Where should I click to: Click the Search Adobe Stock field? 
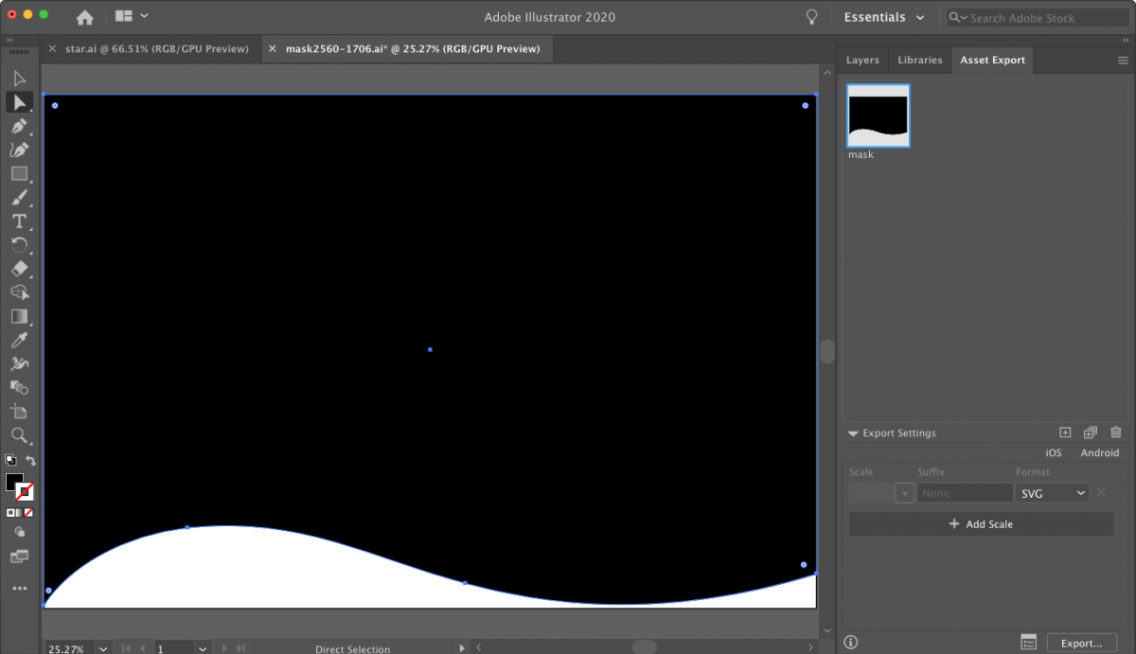click(x=1038, y=17)
